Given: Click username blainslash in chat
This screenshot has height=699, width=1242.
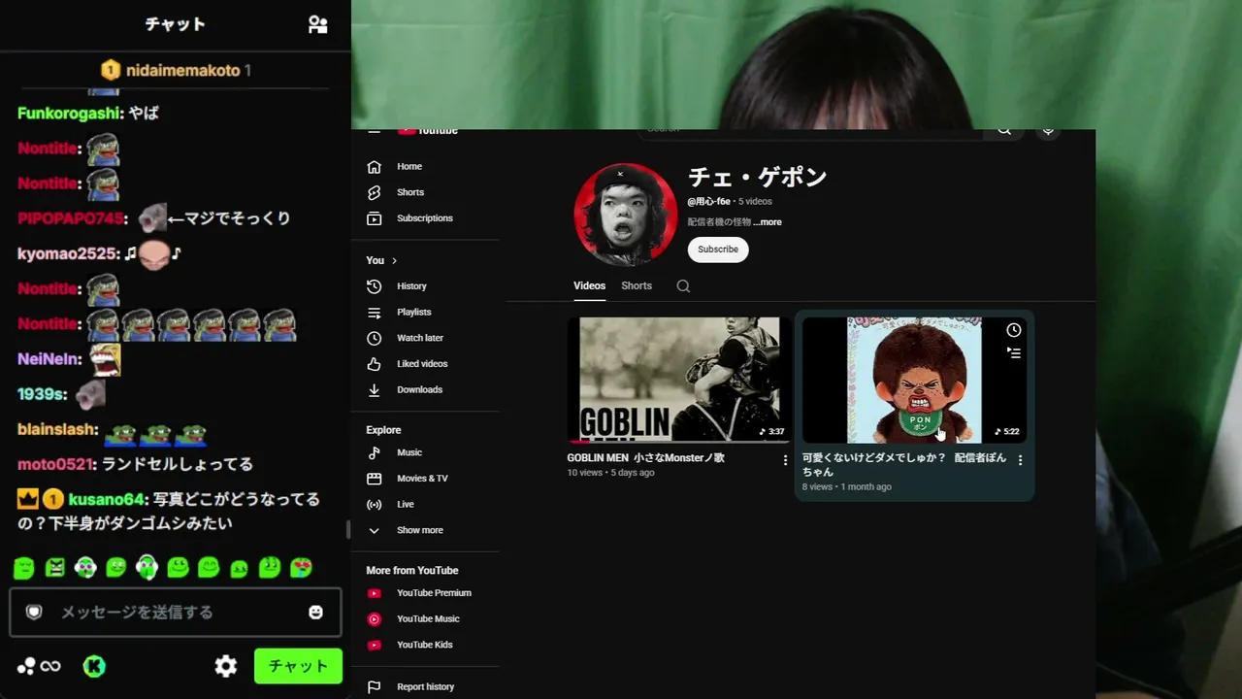Looking at the screenshot, I should pos(56,429).
